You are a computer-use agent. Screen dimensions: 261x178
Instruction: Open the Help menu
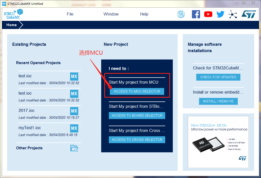144,14
